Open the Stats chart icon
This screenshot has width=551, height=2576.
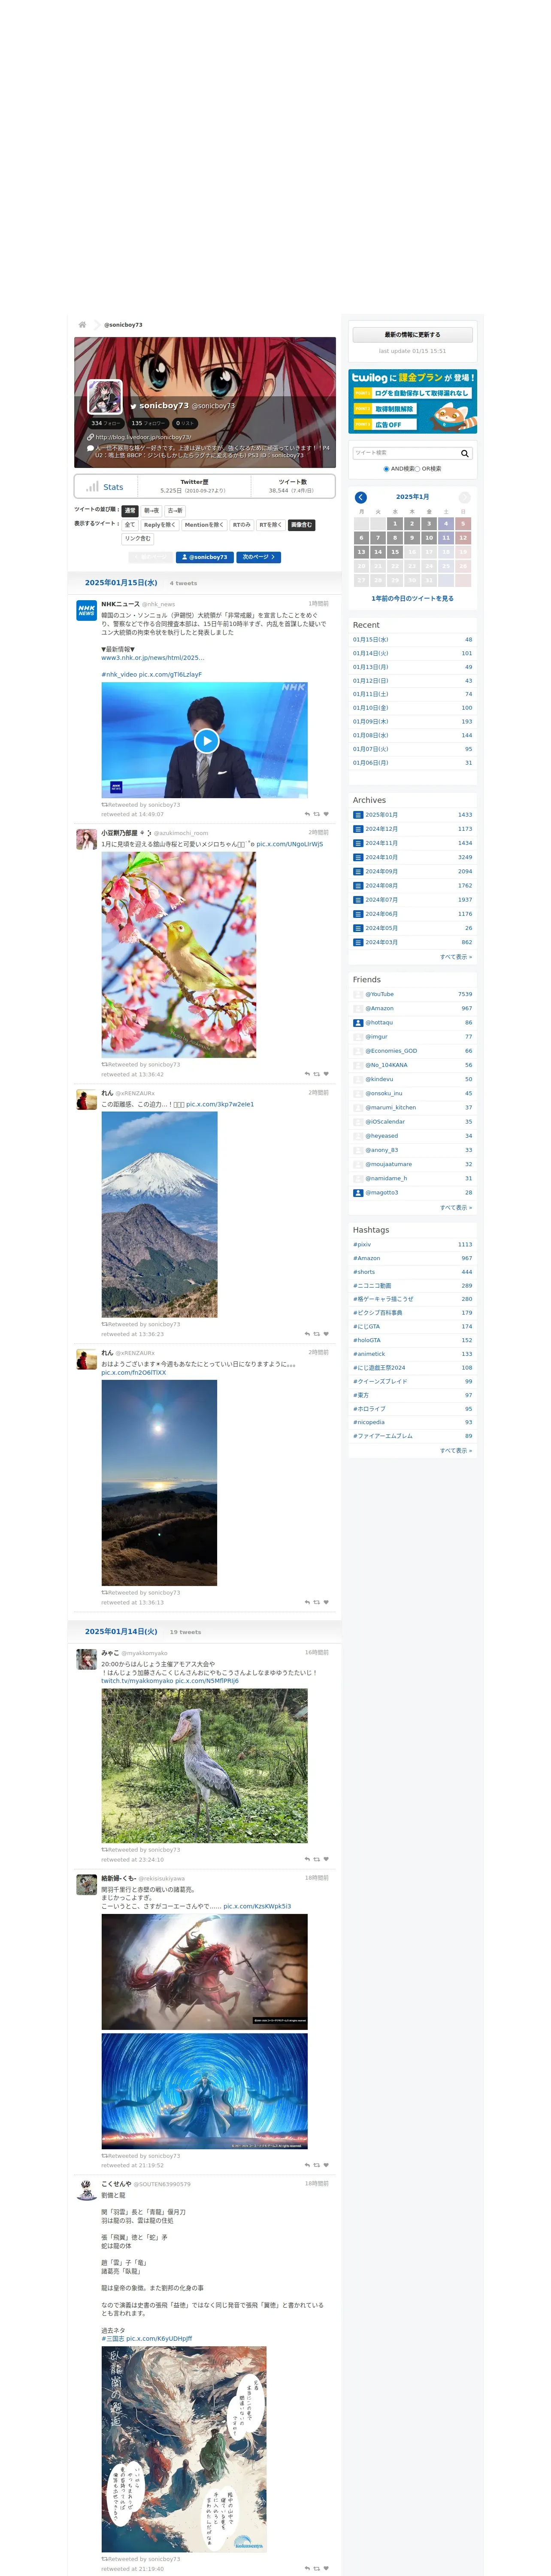coord(92,487)
